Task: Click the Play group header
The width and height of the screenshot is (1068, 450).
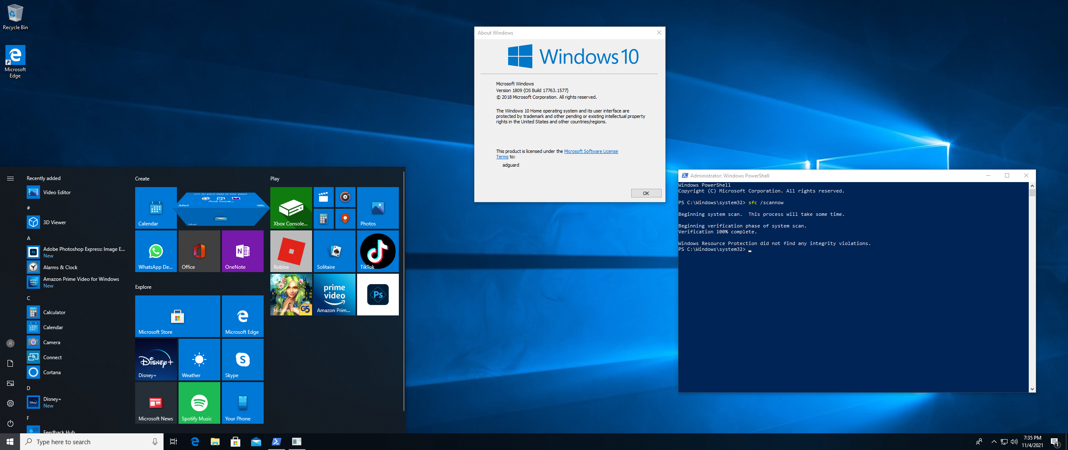Action: [x=275, y=178]
